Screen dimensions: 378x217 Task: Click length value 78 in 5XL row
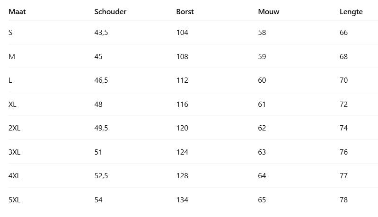pyautogui.click(x=343, y=200)
